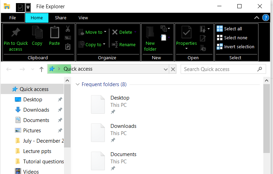Image resolution: width=273 pixels, height=174 pixels.
Task: Click the Open icon in Open group
Action: click(x=203, y=29)
